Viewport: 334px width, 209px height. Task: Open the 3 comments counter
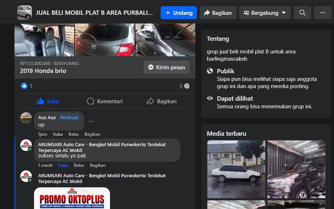(x=184, y=86)
